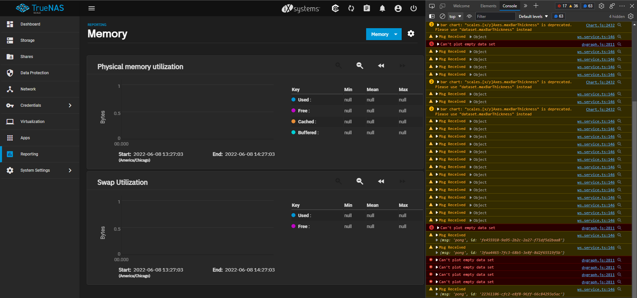Focus the console Filter input field
Image resolution: width=637 pixels, height=298 pixels.
(495, 16)
